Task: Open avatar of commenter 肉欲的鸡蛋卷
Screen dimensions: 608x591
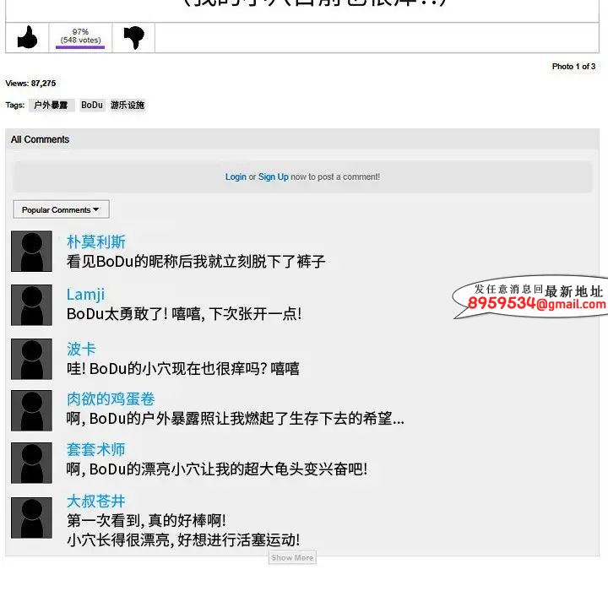Action: (31, 410)
